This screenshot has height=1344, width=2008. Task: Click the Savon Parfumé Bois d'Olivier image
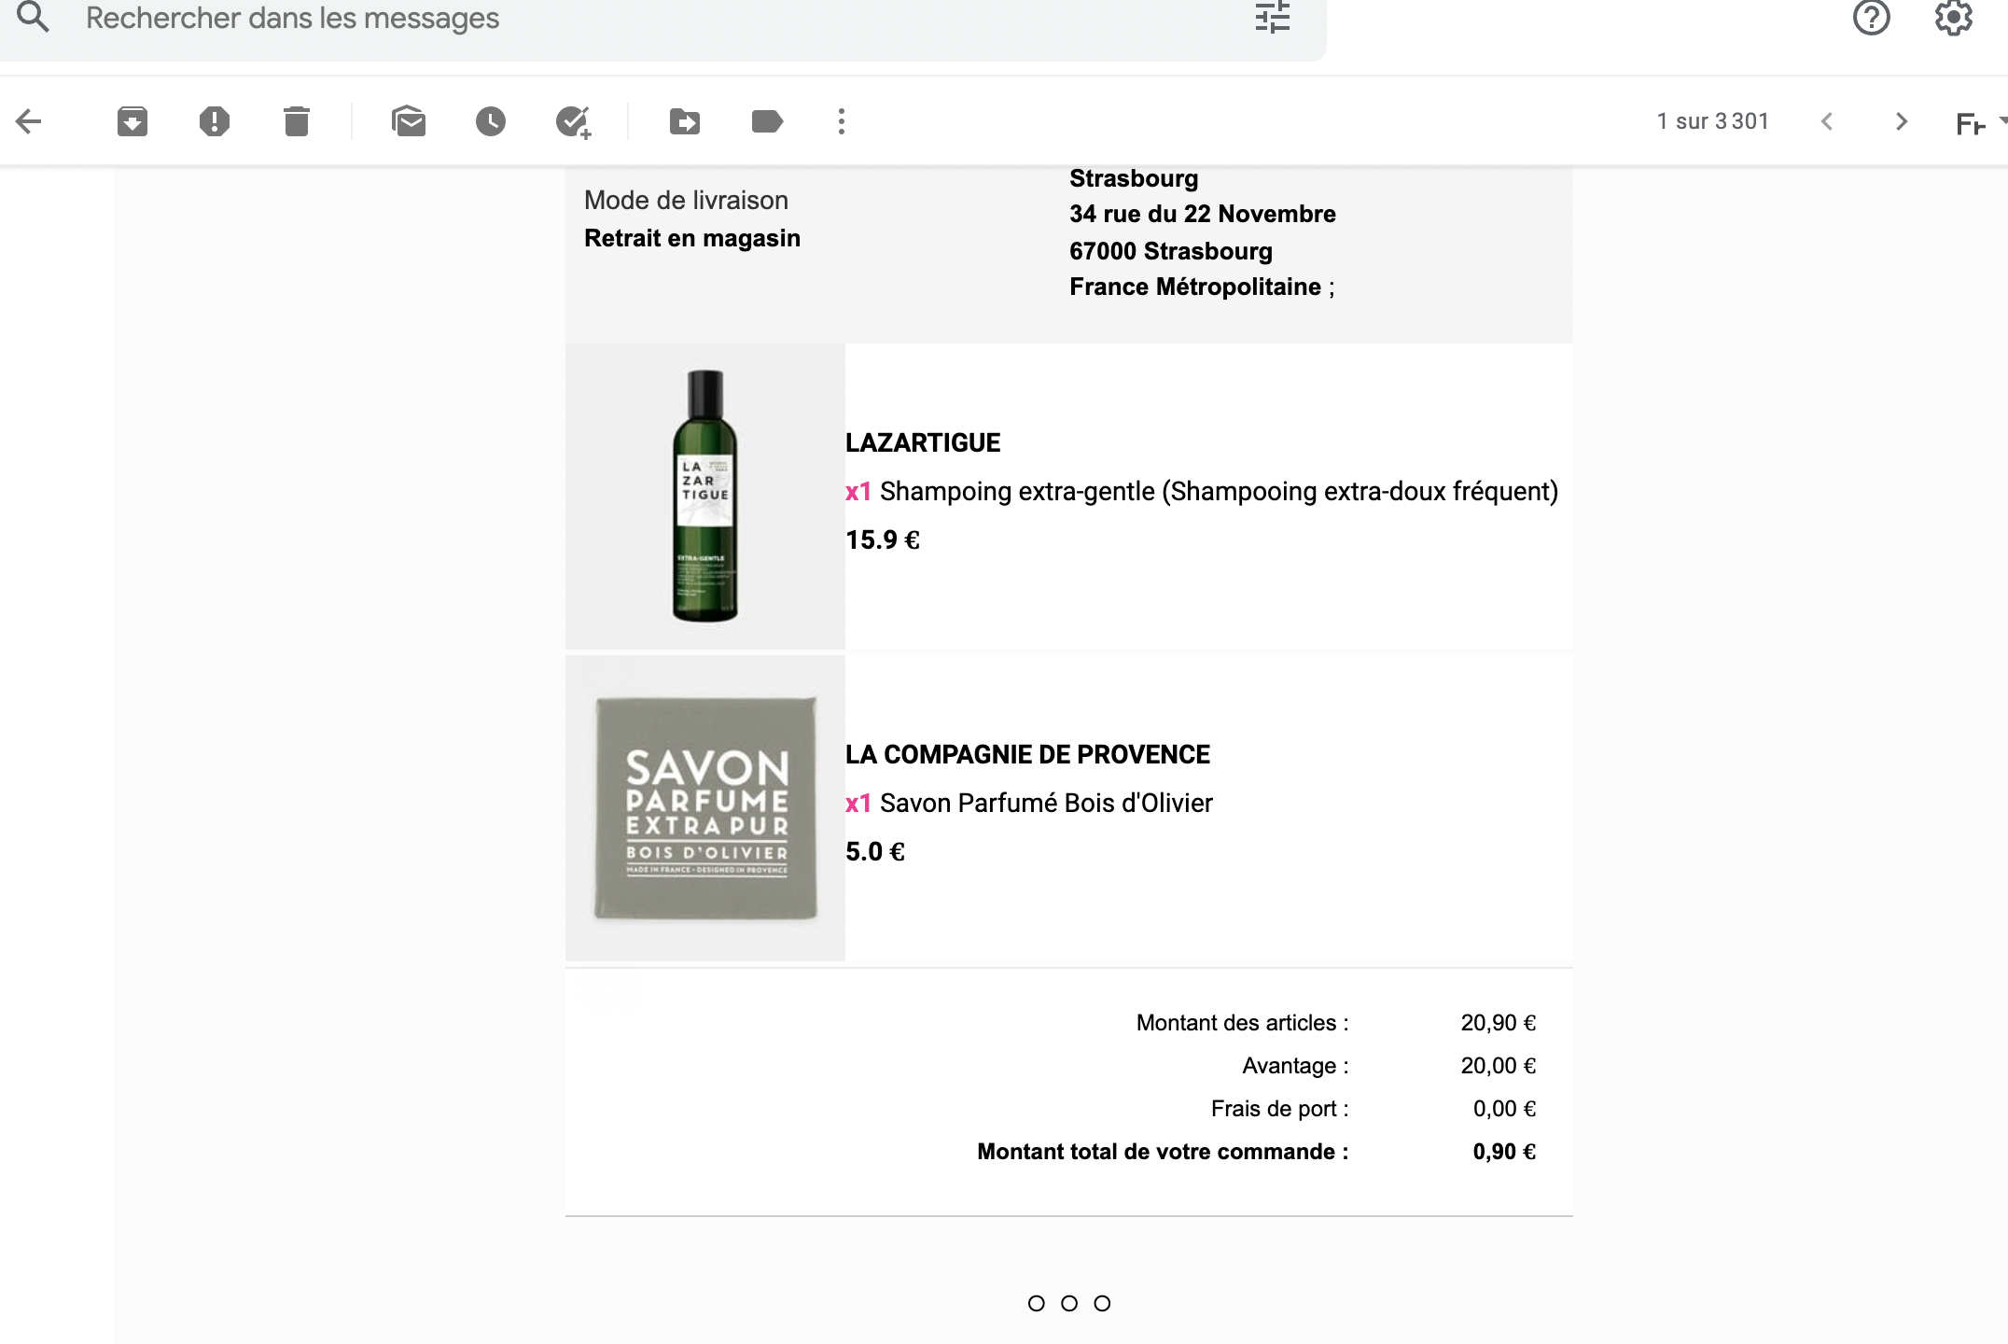(x=705, y=807)
